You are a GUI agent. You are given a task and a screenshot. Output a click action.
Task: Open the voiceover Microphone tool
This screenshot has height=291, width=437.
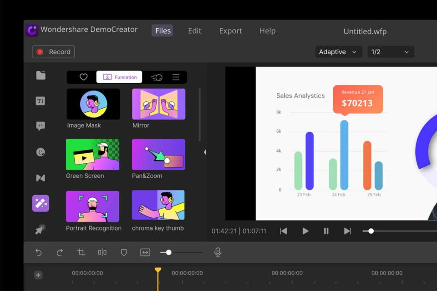tap(218, 252)
